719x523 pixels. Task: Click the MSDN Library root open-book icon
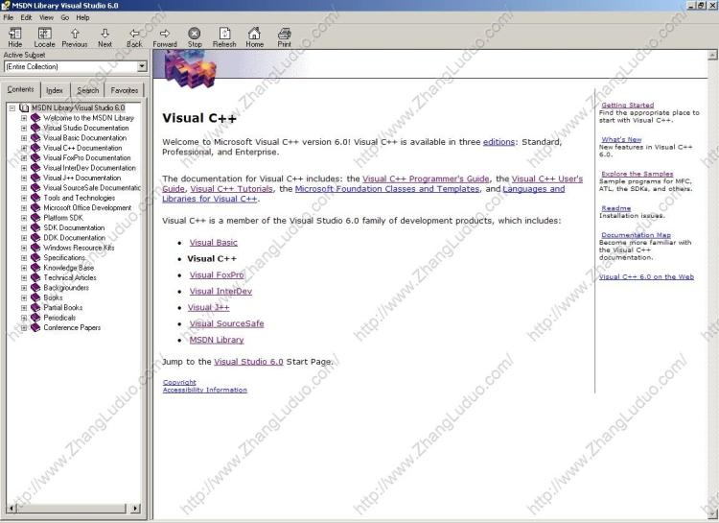(x=24, y=107)
